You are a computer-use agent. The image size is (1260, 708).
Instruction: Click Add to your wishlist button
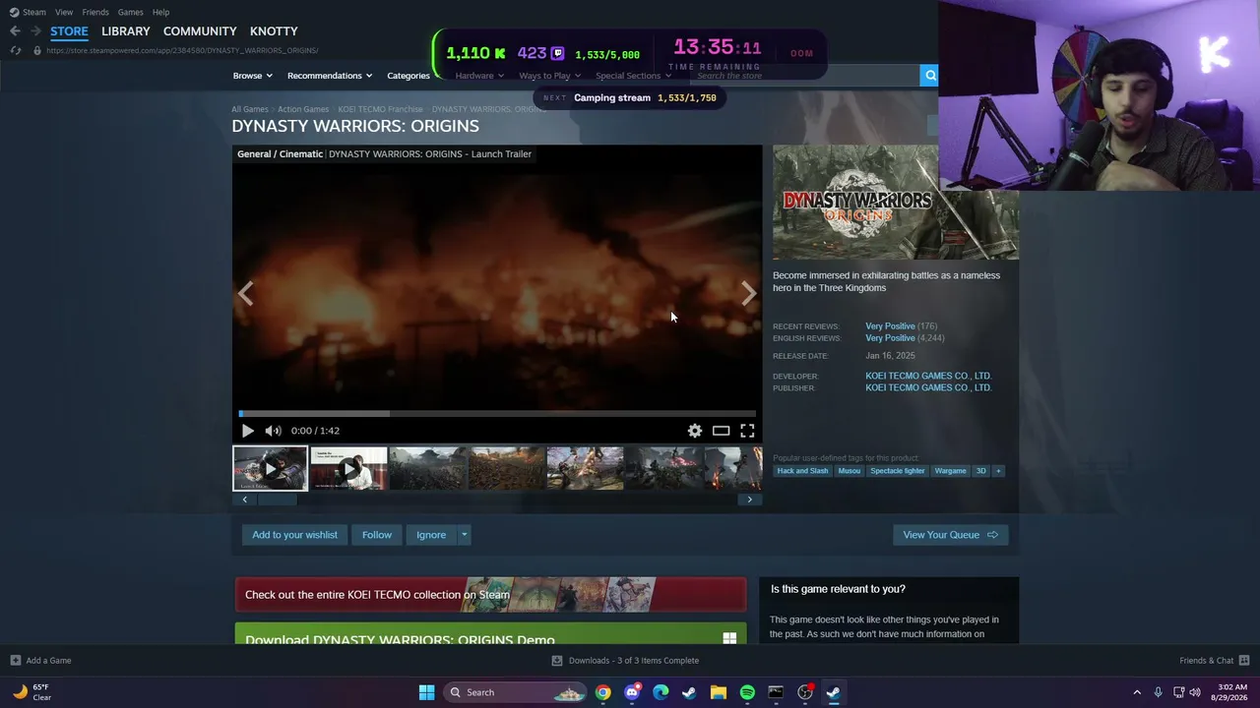point(294,535)
